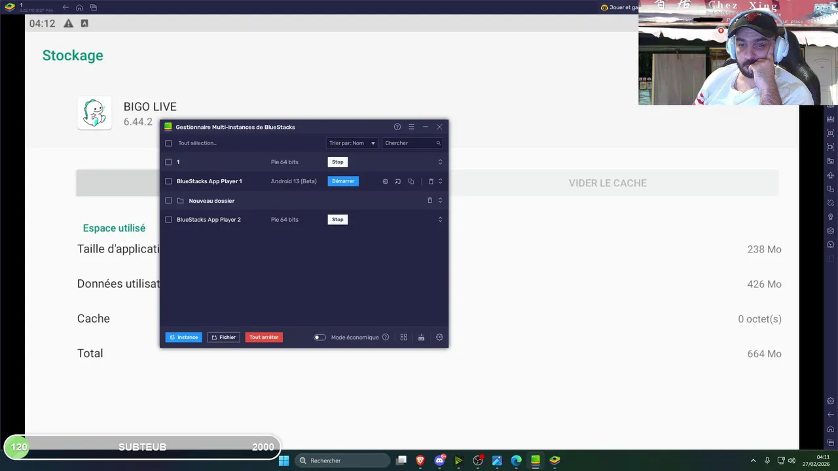This screenshot has height=471, width=838.
Task: Click the BIGO LIVE app icon
Action: (95, 113)
